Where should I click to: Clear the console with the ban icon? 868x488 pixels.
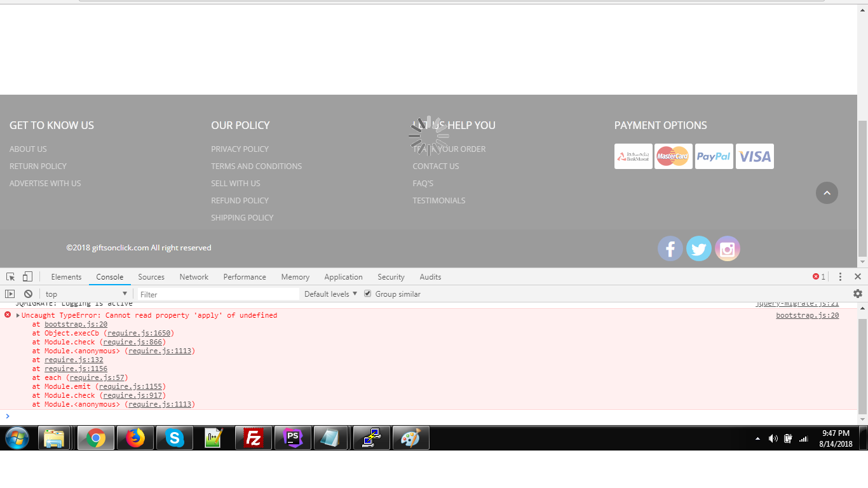(x=28, y=294)
